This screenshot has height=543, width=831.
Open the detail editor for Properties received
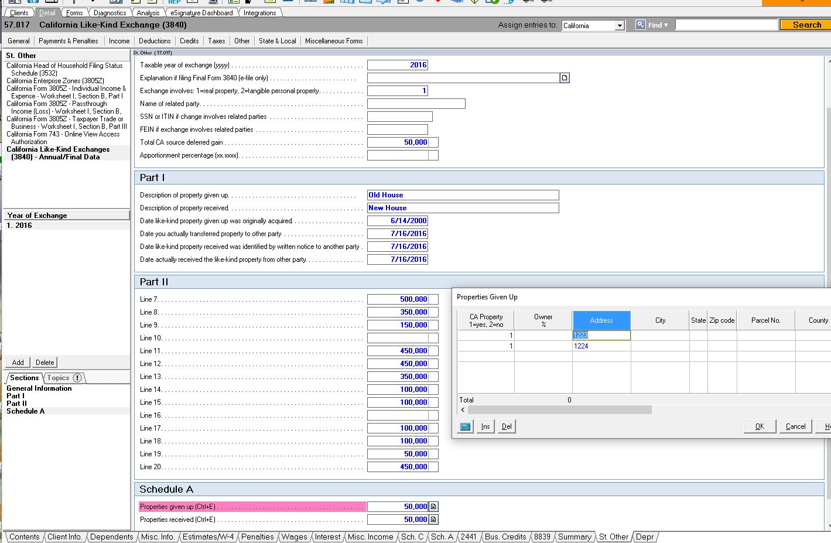pyautogui.click(x=432, y=519)
